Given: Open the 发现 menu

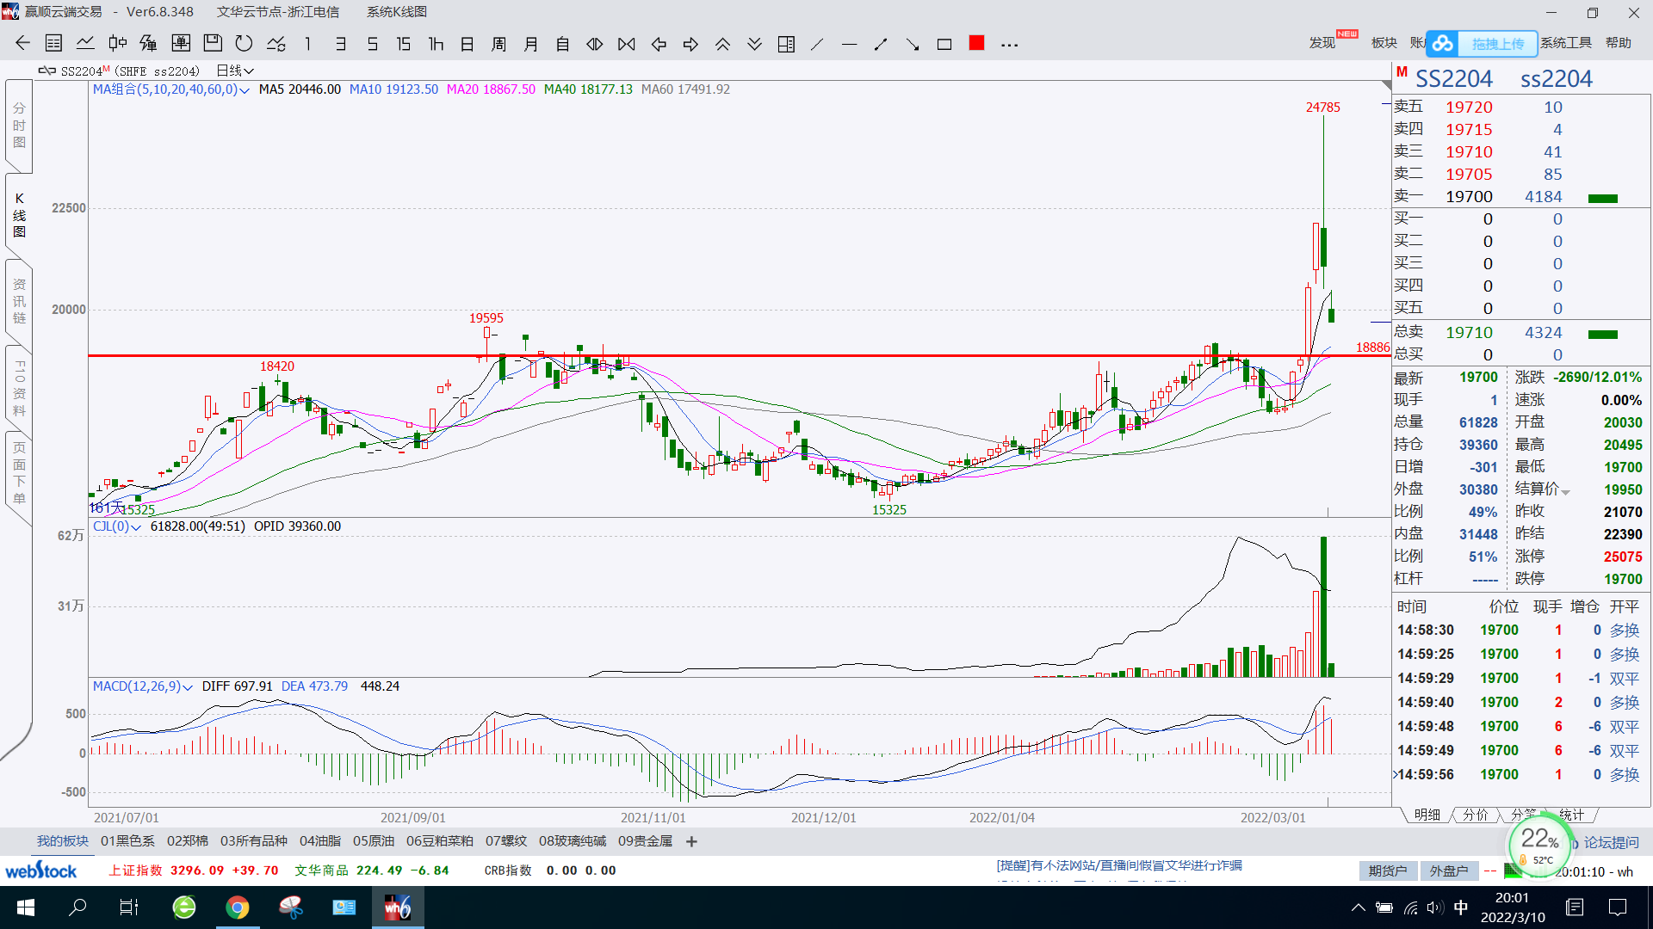Looking at the screenshot, I should coord(1322,43).
